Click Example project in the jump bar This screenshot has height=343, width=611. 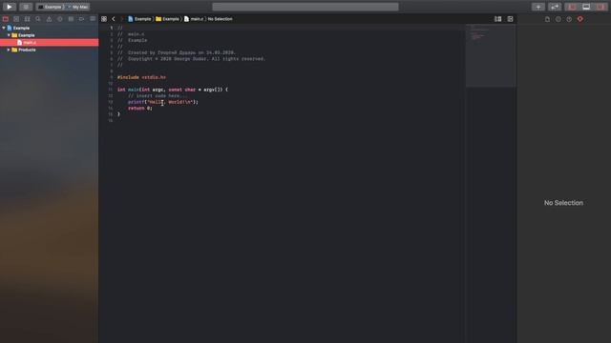[139, 19]
